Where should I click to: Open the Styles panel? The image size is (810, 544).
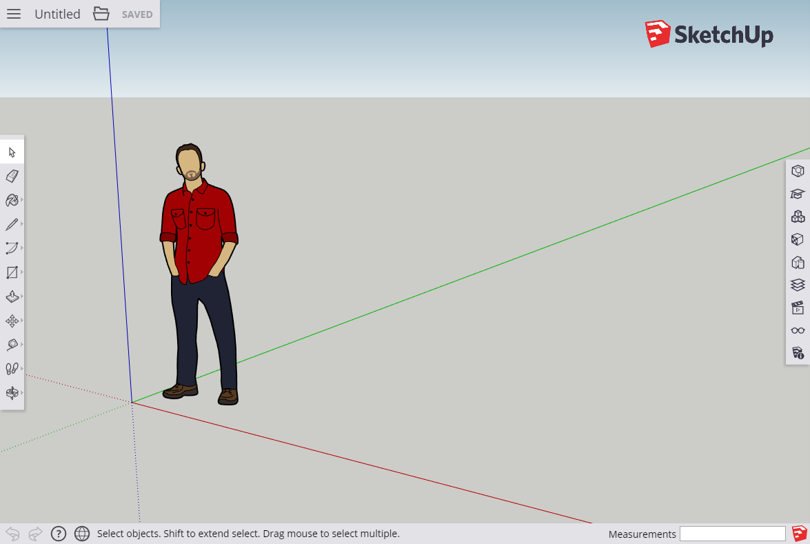coord(798,263)
